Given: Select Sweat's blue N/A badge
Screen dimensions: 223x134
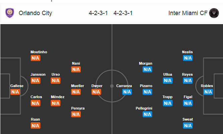Looking at the screenshot, I should click(188, 126).
